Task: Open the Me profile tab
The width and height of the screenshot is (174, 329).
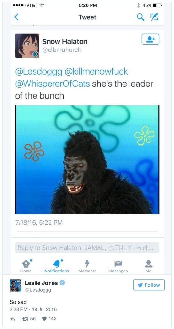Action: pyautogui.click(x=148, y=266)
